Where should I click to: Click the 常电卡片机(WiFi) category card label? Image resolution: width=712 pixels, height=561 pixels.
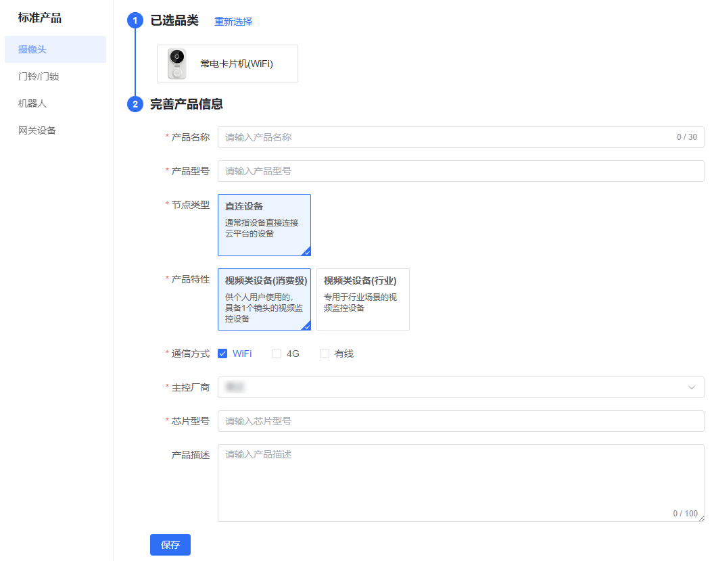point(237,64)
